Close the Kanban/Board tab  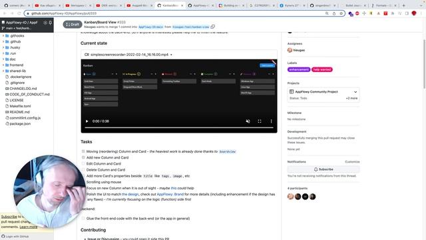pos(182,5)
